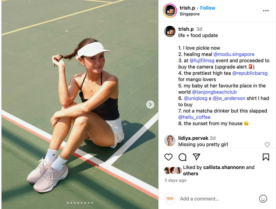Open @modu.singapore mention
Screen dimensions: 276x209
[x=234, y=54]
